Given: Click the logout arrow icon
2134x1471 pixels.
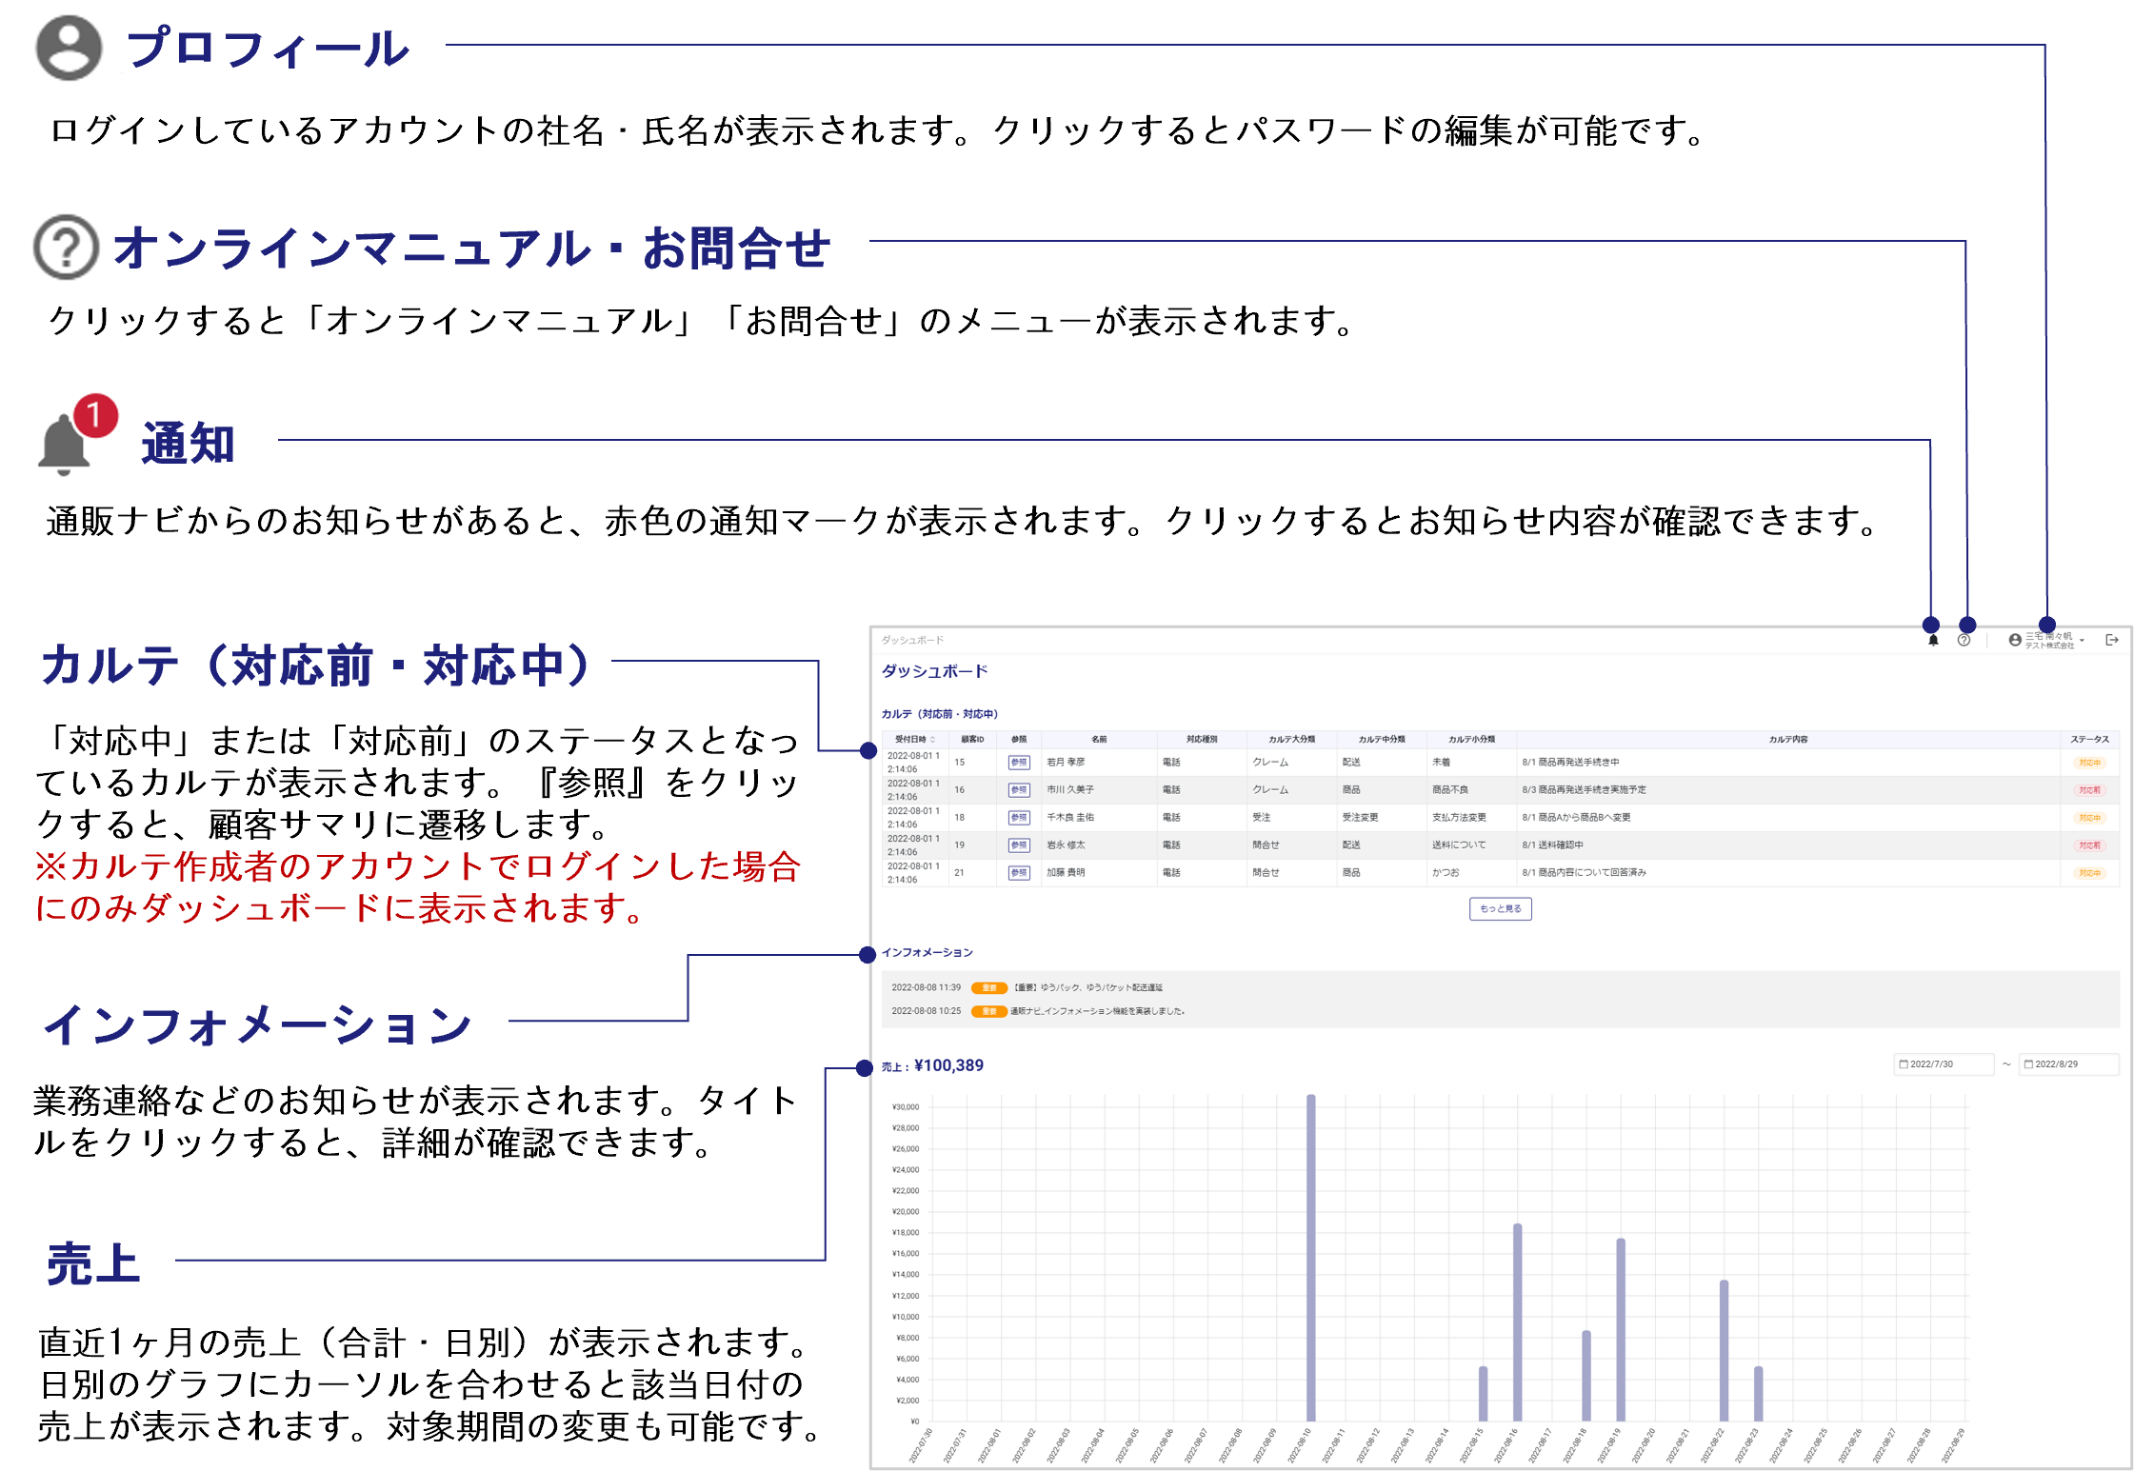Looking at the screenshot, I should [2111, 641].
